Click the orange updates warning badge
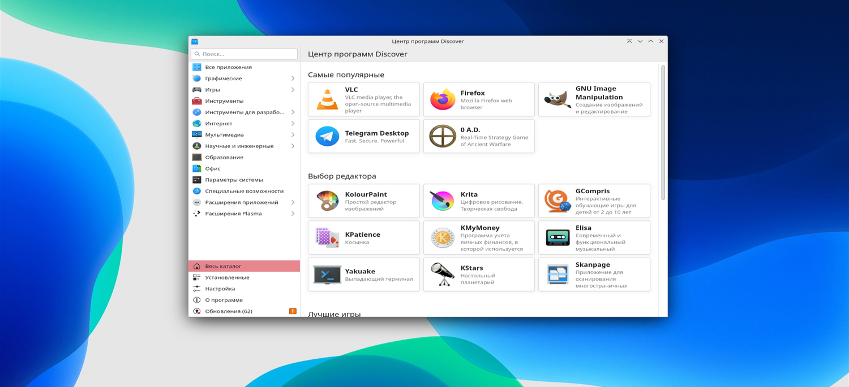 tap(293, 311)
